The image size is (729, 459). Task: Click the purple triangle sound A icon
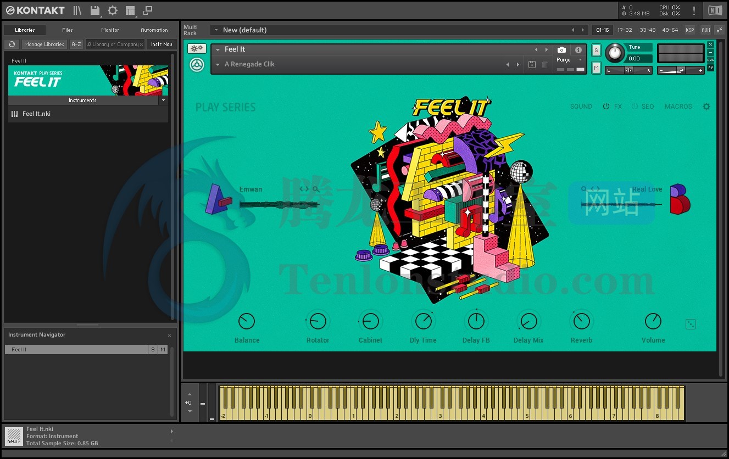[x=218, y=199]
